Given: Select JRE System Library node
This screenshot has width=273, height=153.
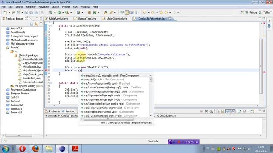Looking at the screenshot, I should point(26,86).
